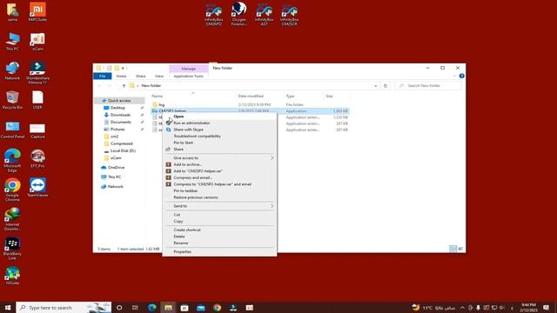The width and height of the screenshot is (557, 313).
Task: Select Downloads in the navigation pane
Action: (120, 115)
